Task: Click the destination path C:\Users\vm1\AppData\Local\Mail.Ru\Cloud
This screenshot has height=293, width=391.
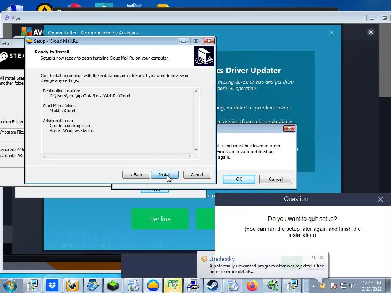Action: pyautogui.click(x=90, y=96)
